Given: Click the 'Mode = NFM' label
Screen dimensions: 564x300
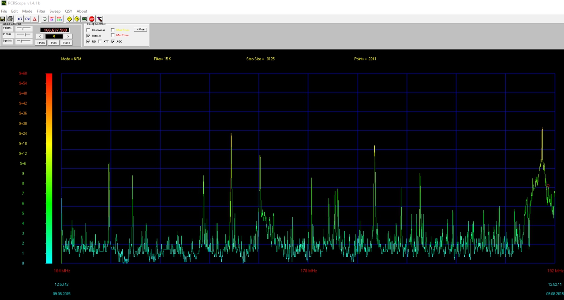Looking at the screenshot, I should 71,59.
